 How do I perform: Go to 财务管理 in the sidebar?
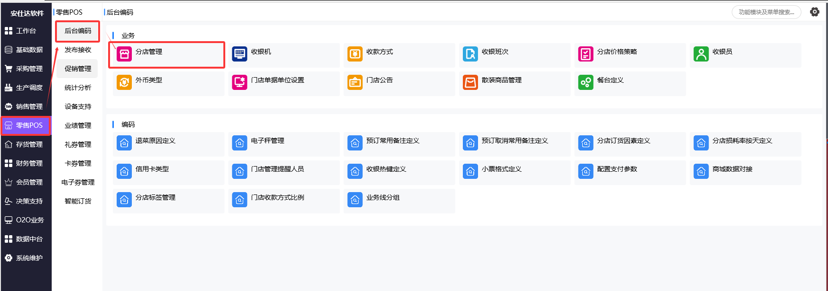(26, 163)
